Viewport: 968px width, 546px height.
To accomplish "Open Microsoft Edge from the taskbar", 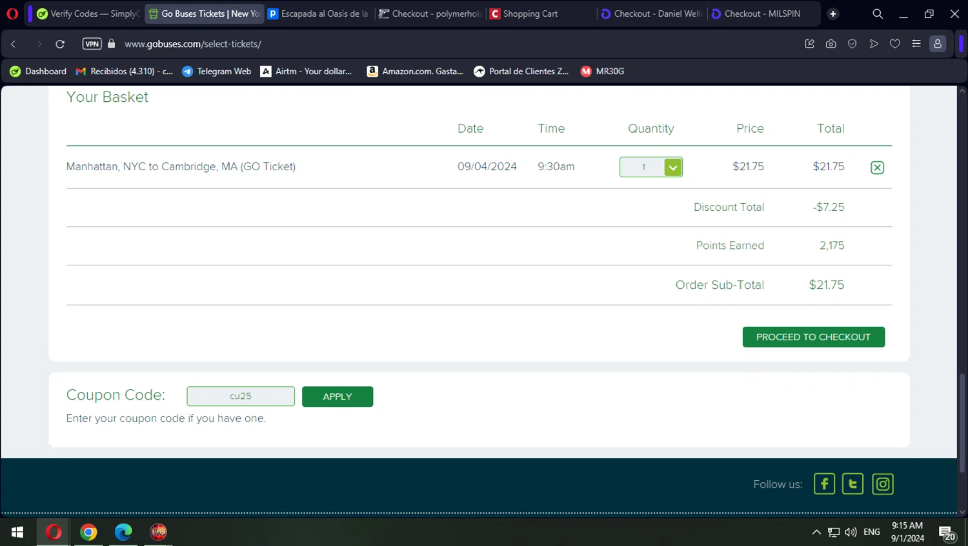I will 123,532.
